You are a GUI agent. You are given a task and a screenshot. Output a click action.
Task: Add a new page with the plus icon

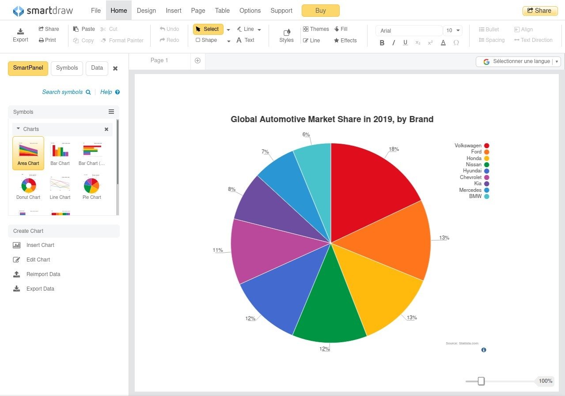(197, 60)
